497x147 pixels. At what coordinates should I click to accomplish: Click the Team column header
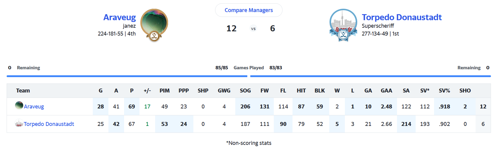pyautogui.click(x=23, y=91)
